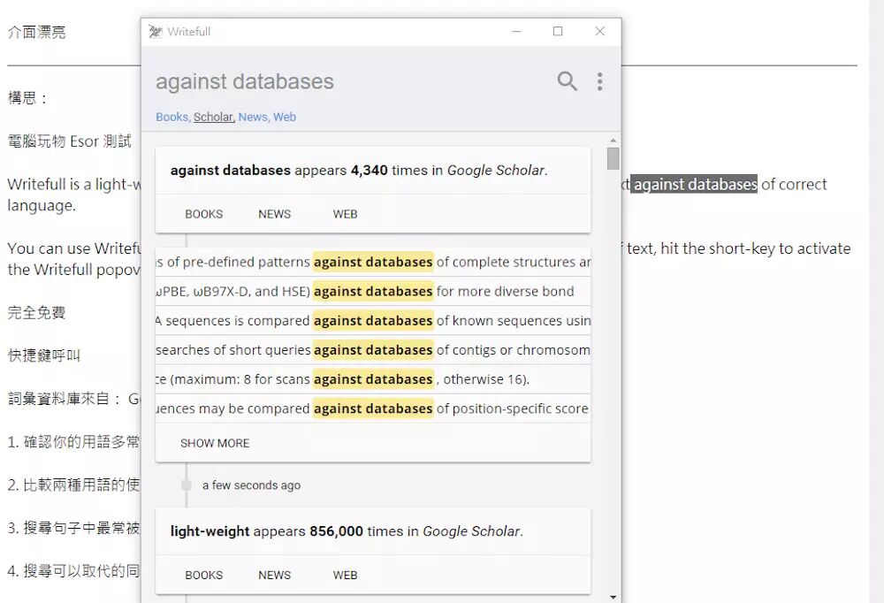Switch to the Books source link
This screenshot has height=603, width=884.
click(x=171, y=117)
